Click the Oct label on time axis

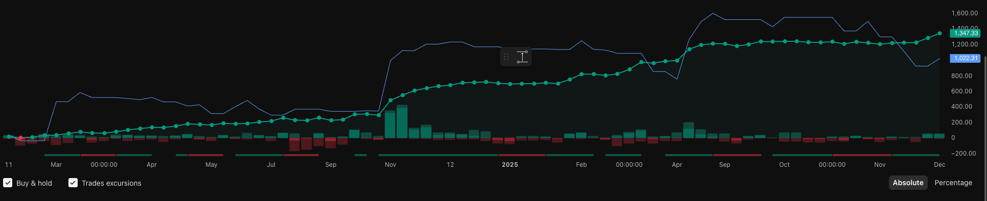click(784, 165)
